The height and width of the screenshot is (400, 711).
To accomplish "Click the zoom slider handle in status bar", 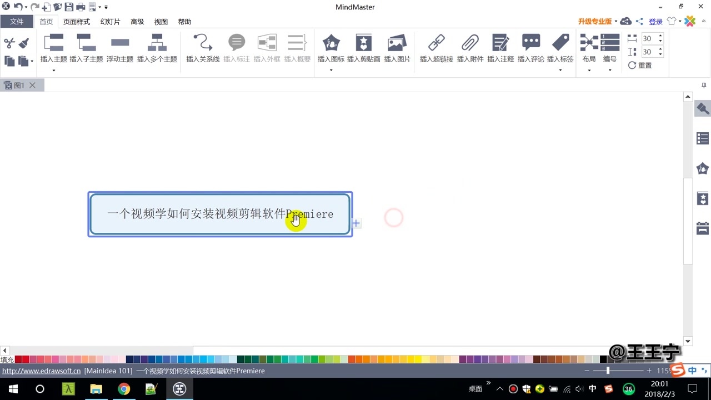I will tap(608, 371).
